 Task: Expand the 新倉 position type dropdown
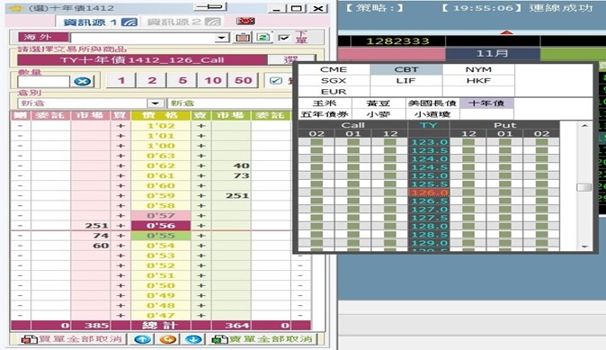coord(156,103)
